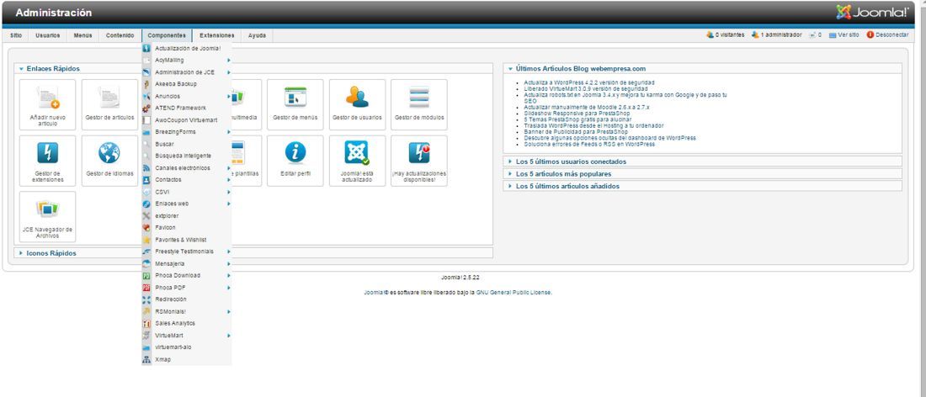This screenshot has width=926, height=397.
Task: Open Liberado VirtueMart 3.0.9 article link
Action: pyautogui.click(x=585, y=88)
